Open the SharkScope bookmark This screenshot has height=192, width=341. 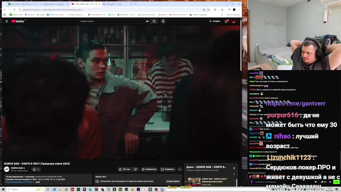point(127,15)
